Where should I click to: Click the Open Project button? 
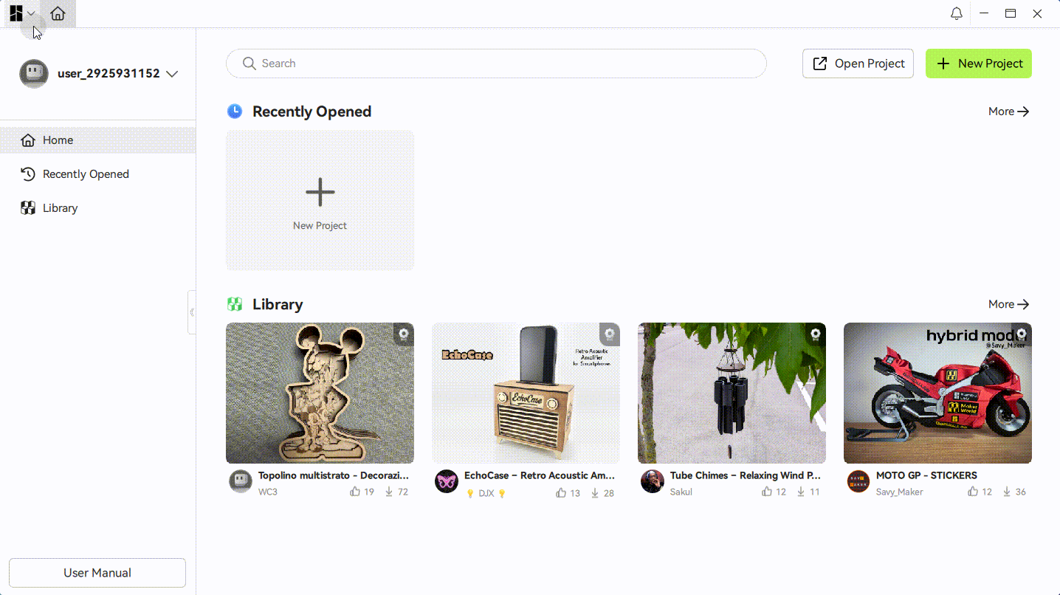(x=858, y=63)
